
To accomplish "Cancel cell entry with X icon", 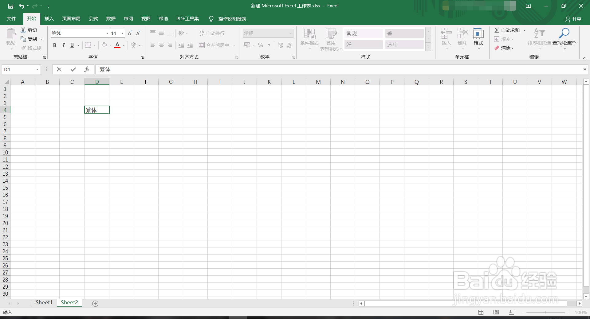I will coord(59,69).
